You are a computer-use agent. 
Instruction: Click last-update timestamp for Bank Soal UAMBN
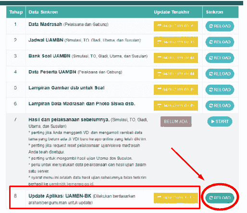click(x=176, y=58)
